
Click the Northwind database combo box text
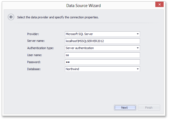pos(72,69)
